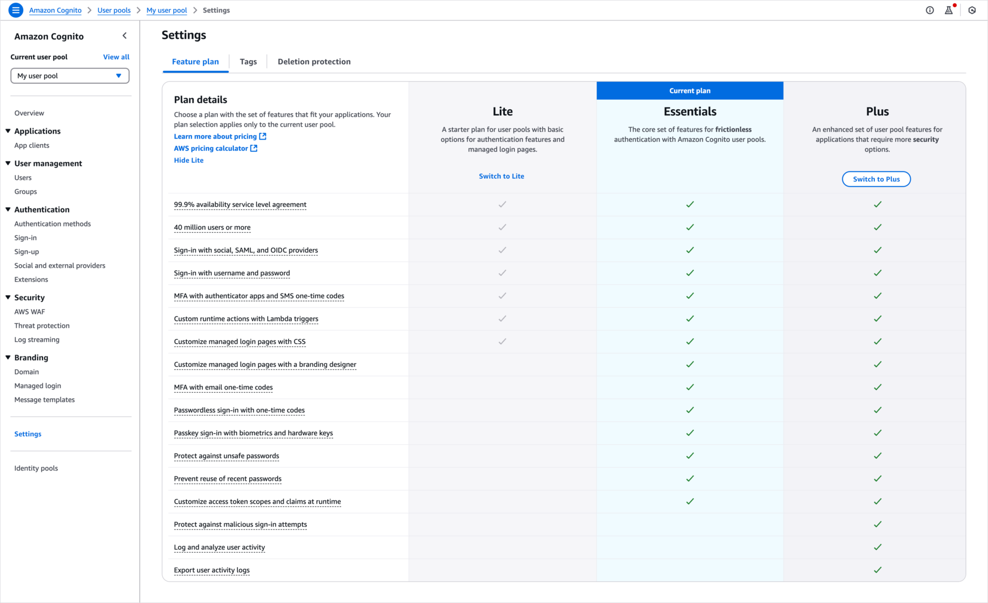
Task: Open Authentication methods page
Action: pyautogui.click(x=52, y=224)
